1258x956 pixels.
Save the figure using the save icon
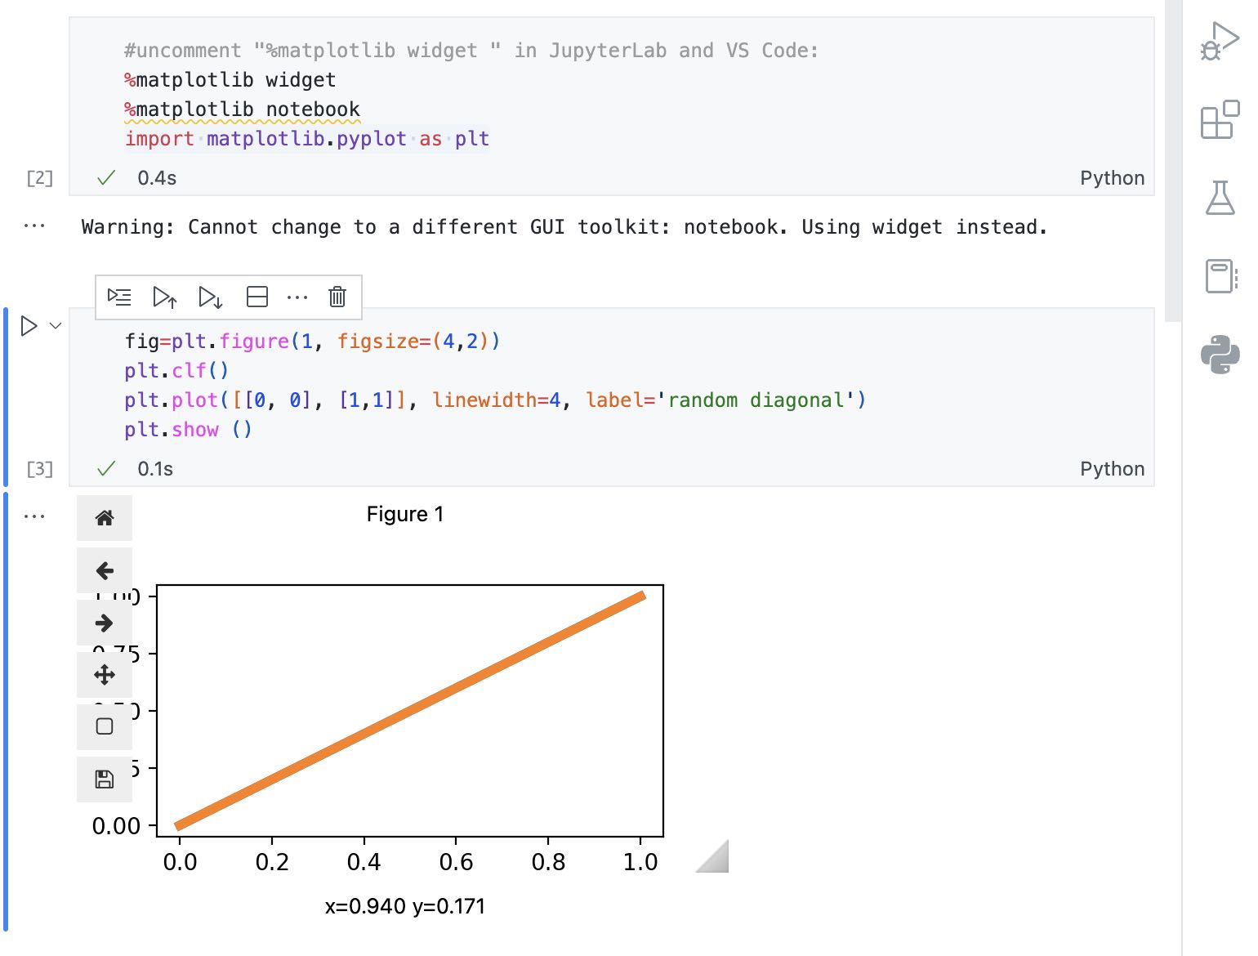point(105,778)
